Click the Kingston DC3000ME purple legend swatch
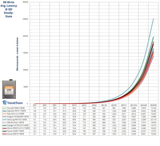The height and width of the screenshot is (146, 160). pyautogui.click(x=5, y=117)
